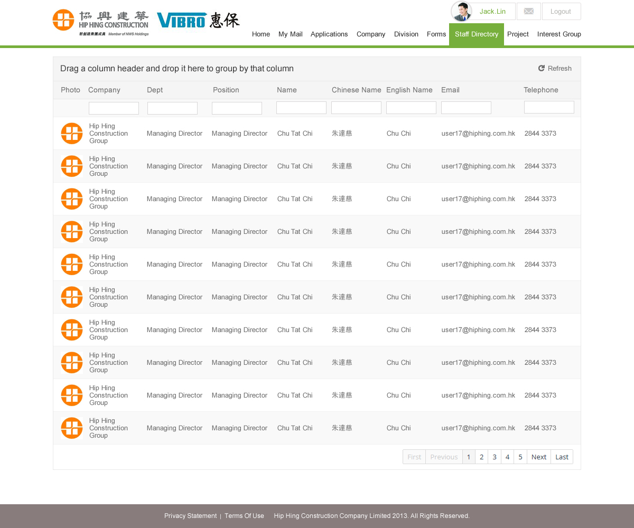Click the Company filter input field
Viewport: 634px width, 528px height.
[114, 108]
